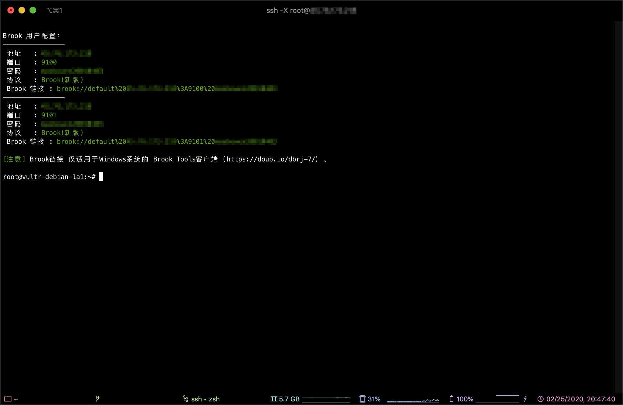Click the ssh job tree icon

coord(186,399)
